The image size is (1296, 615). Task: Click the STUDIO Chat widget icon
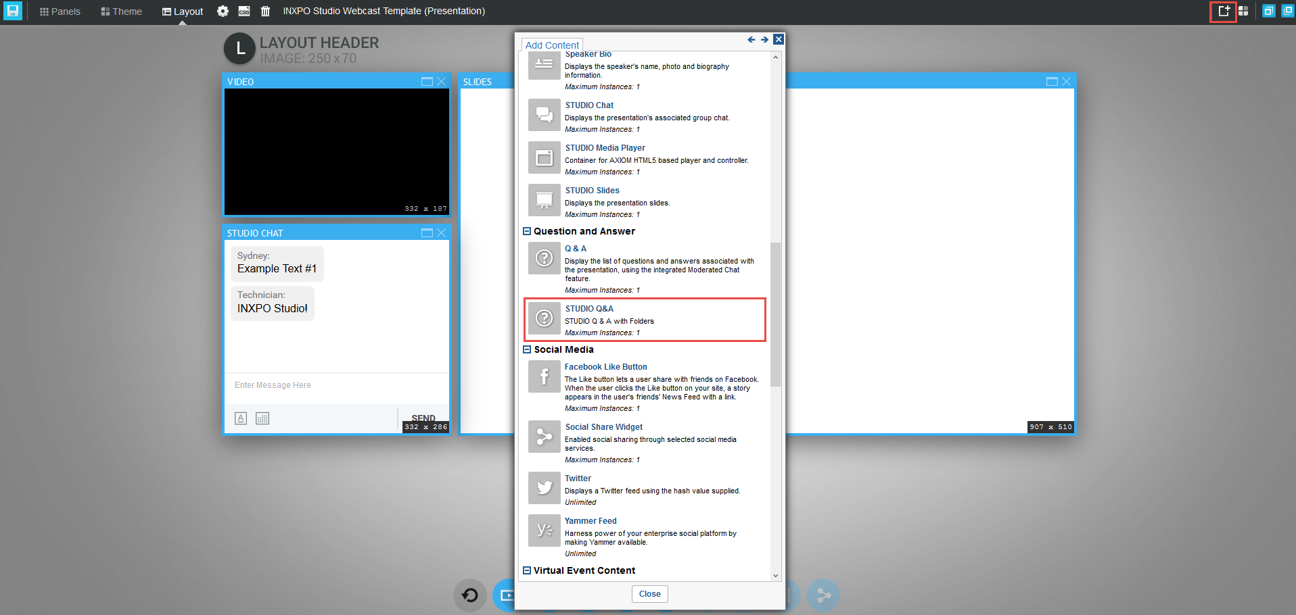pyautogui.click(x=545, y=115)
